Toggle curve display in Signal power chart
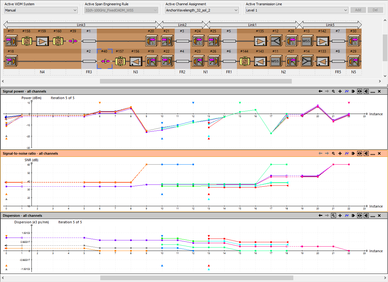Viewport: 388px width, 282px height. (x=347, y=91)
